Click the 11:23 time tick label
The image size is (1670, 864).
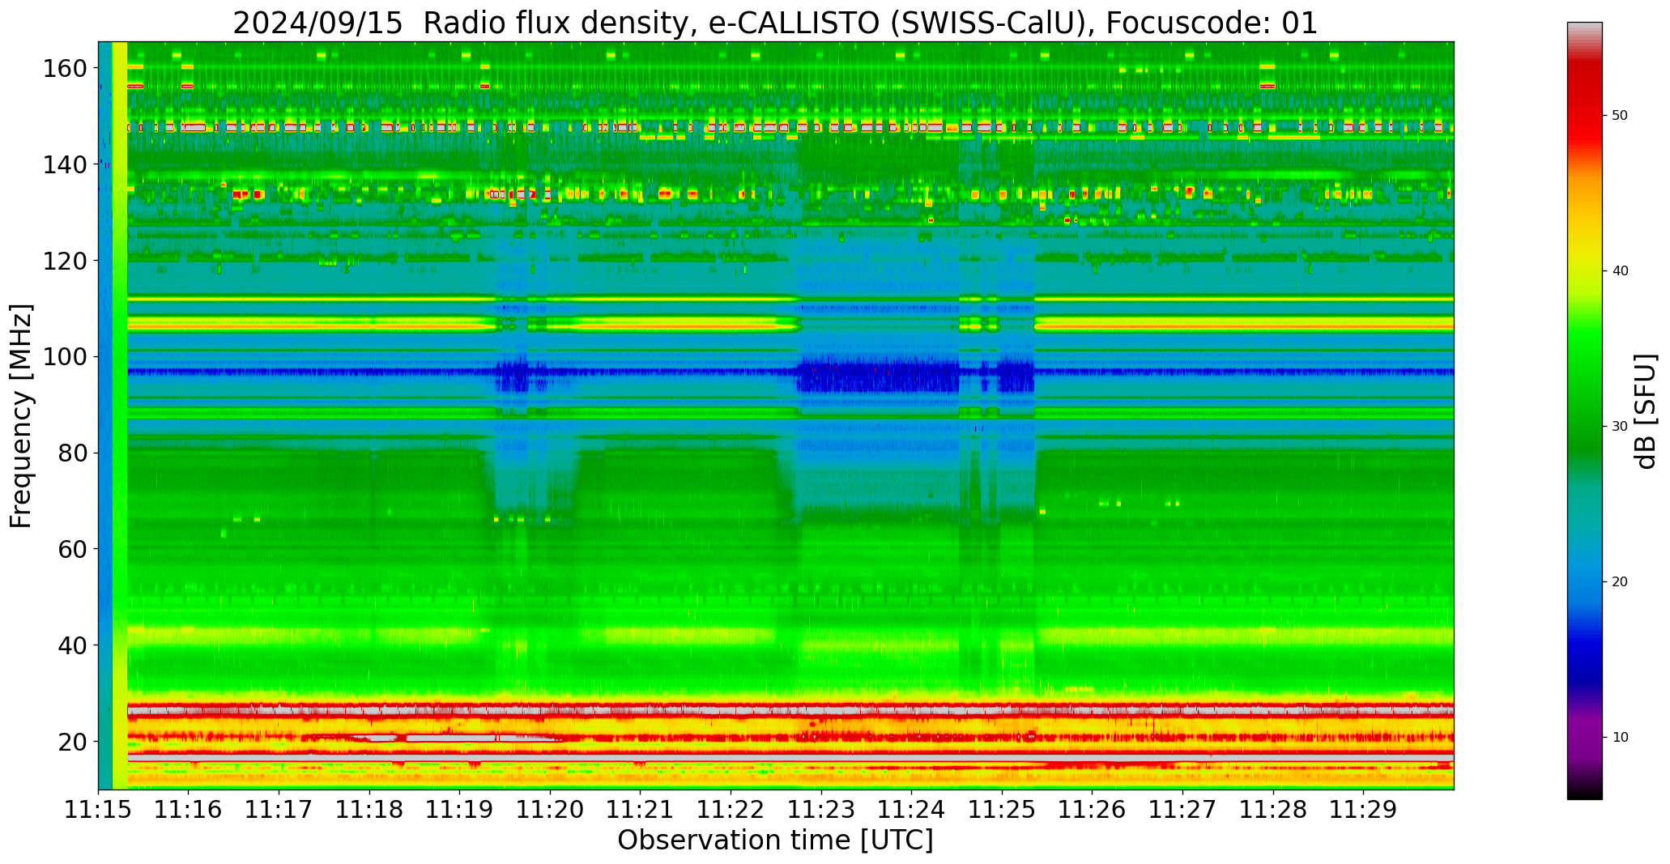(821, 809)
